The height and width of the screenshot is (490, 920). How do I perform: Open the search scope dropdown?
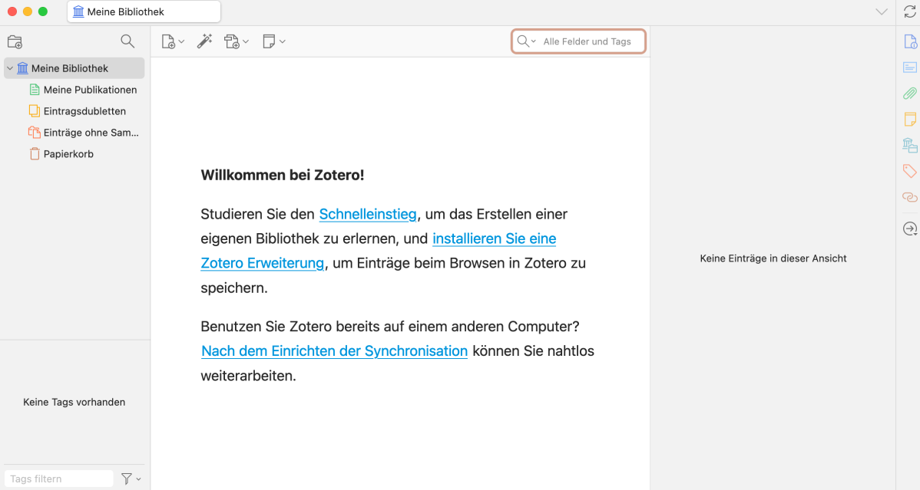pyautogui.click(x=533, y=41)
